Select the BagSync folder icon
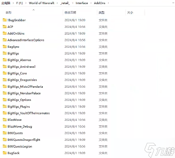Screen dimensions: 175x158 click(x=4, y=47)
